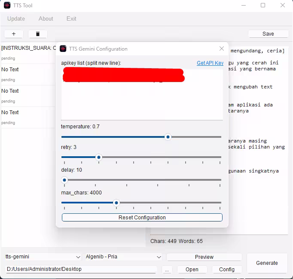Click the max_chars slider handle
This screenshot has height=279, width=293.
coord(116,203)
